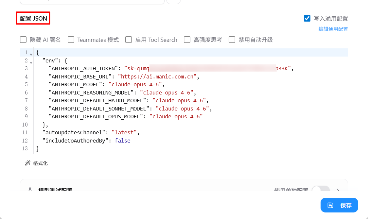368x219 pixels.
Task: Click "ANTHROPIC_DEFAULT_OPUS_MODEL" key text
Action: 96,117
